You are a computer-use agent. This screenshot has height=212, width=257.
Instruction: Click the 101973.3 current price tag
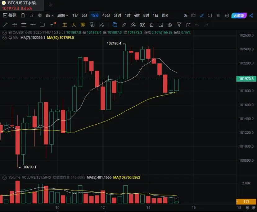coord(246,79)
